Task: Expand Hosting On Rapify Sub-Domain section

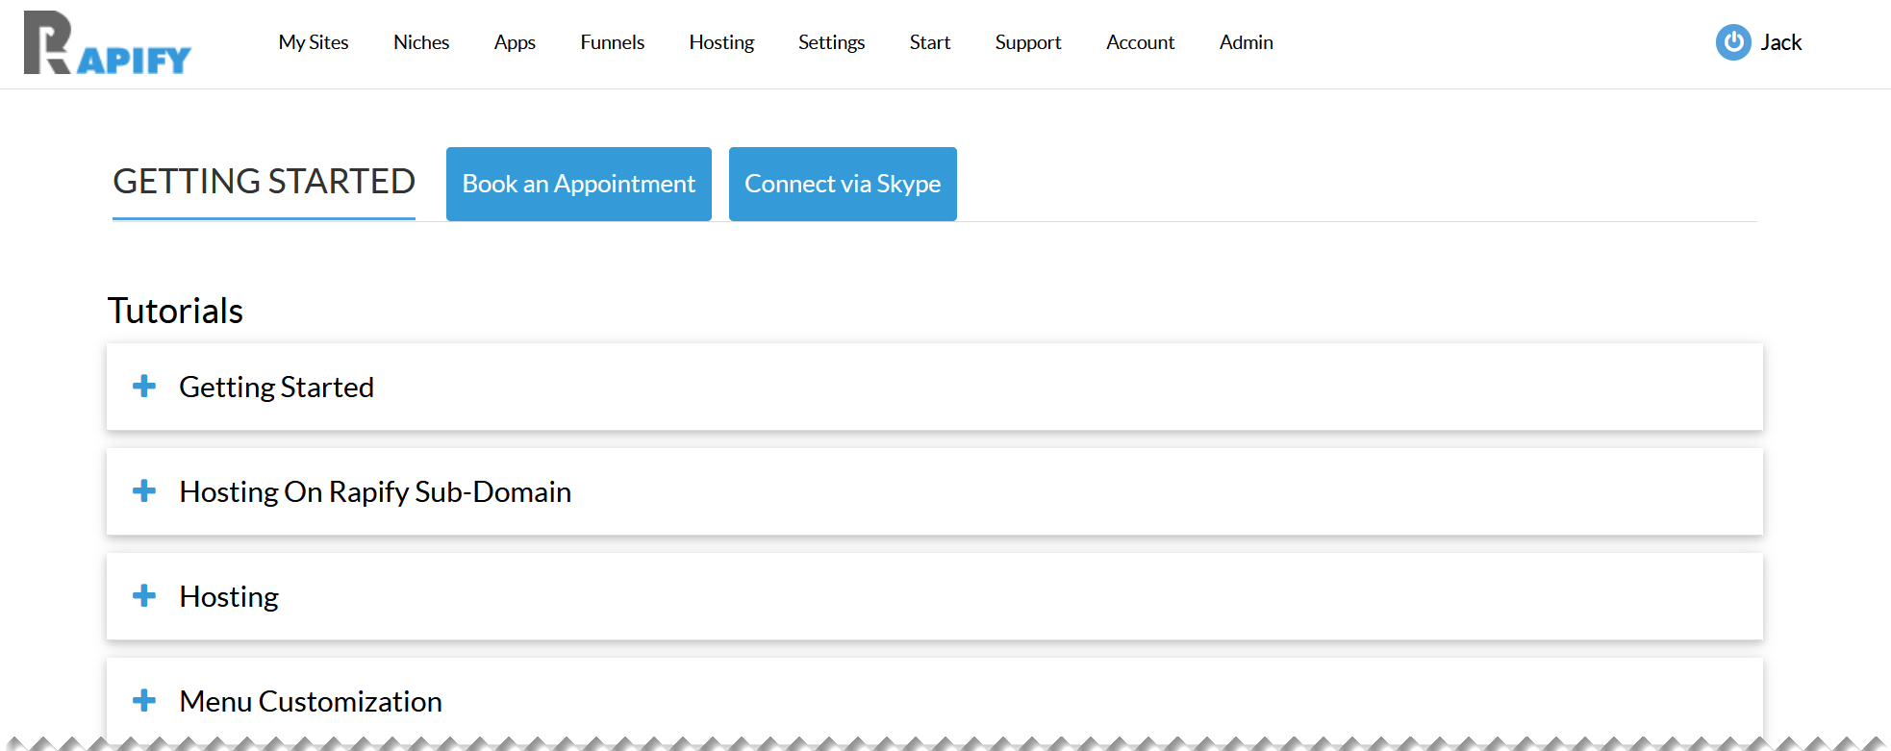Action: pos(375,492)
